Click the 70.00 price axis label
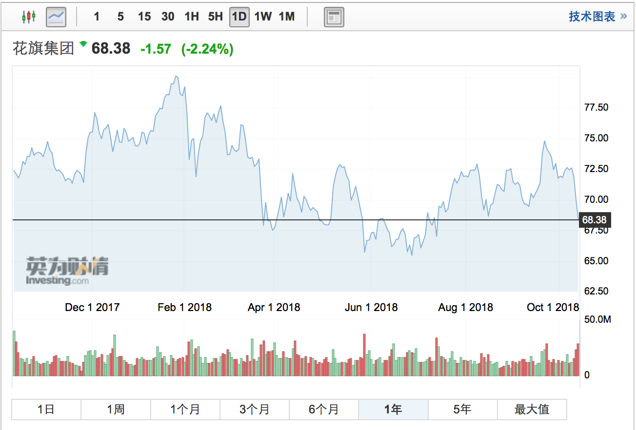Image resolution: width=636 pixels, height=430 pixels. pos(596,199)
